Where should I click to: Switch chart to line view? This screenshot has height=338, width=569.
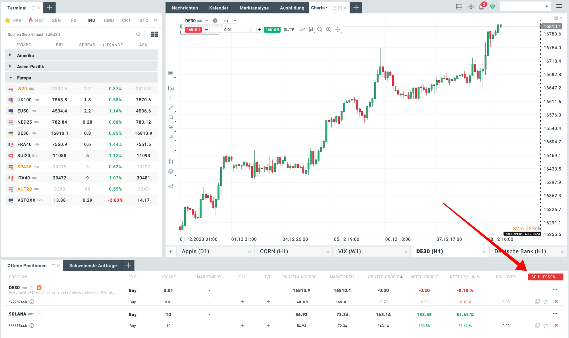click(302, 29)
